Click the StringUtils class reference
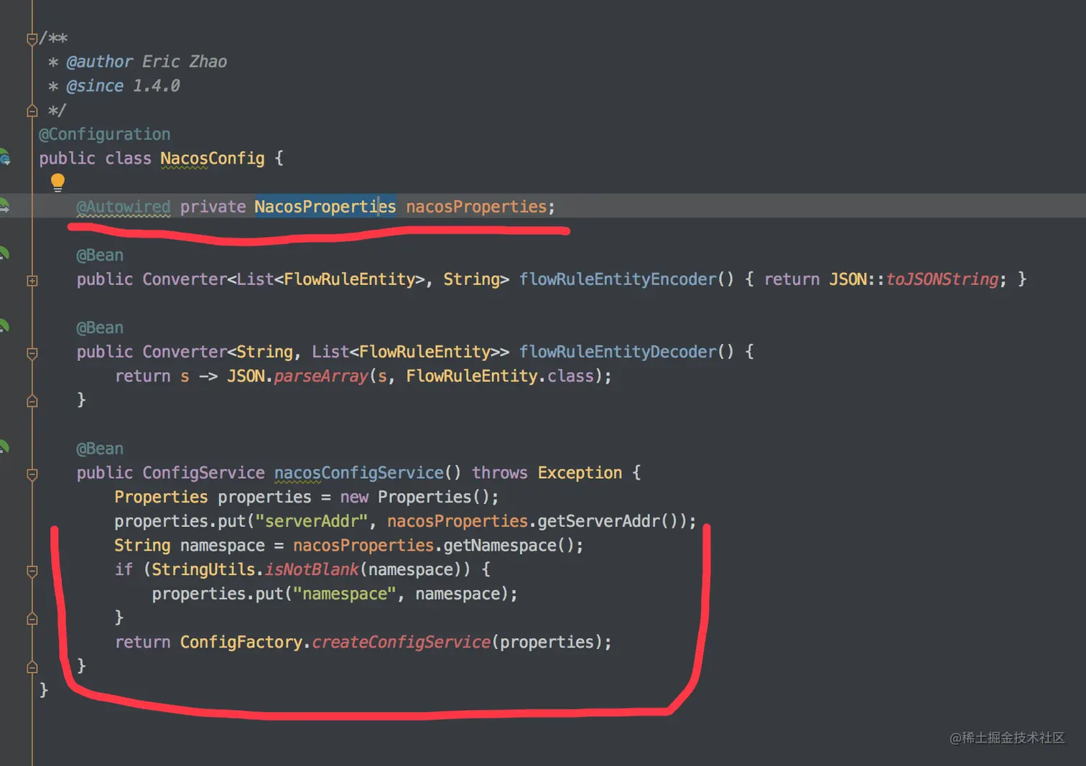Viewport: 1086px width, 766px height. point(203,569)
